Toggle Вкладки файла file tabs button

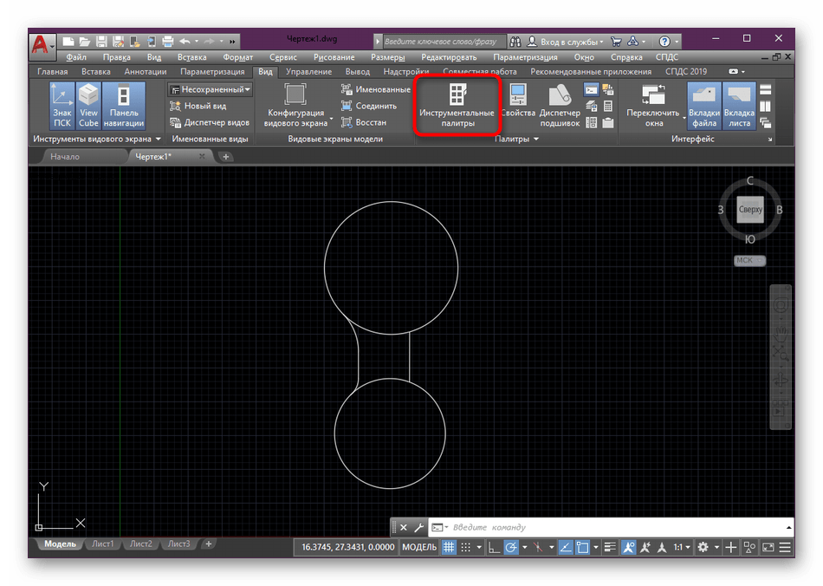click(x=704, y=106)
